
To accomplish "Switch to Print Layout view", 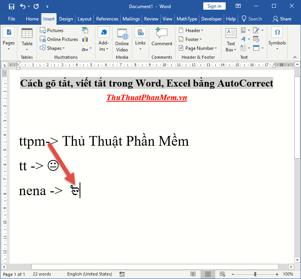I will (208, 274).
